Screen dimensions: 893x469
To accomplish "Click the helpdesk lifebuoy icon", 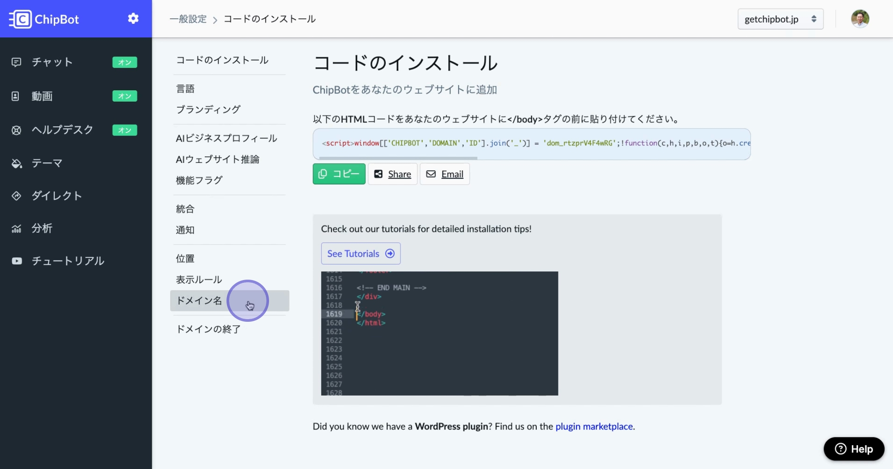I will click(x=16, y=130).
